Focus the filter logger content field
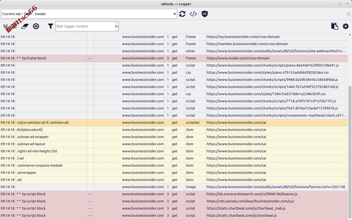 pos(85,26)
